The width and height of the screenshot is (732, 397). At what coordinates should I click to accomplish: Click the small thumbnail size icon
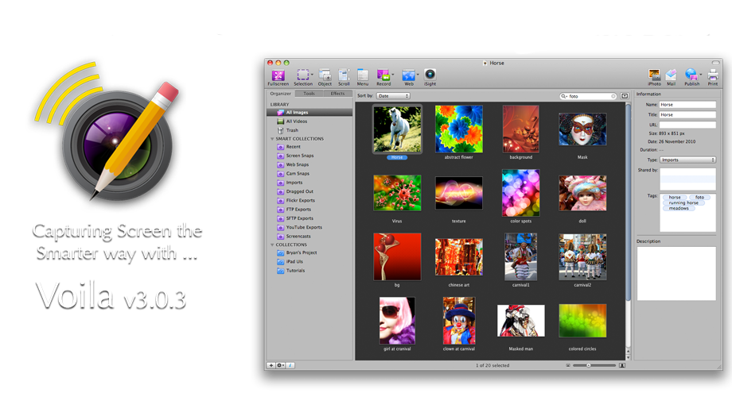[x=568, y=365]
